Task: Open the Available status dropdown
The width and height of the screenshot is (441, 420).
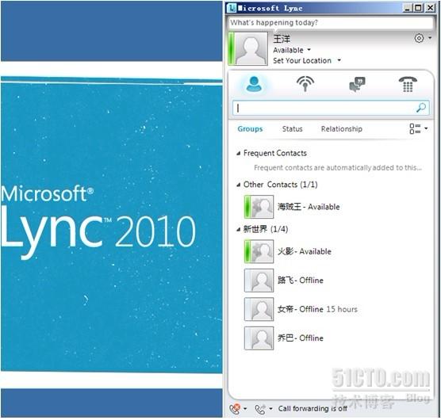Action: click(292, 50)
